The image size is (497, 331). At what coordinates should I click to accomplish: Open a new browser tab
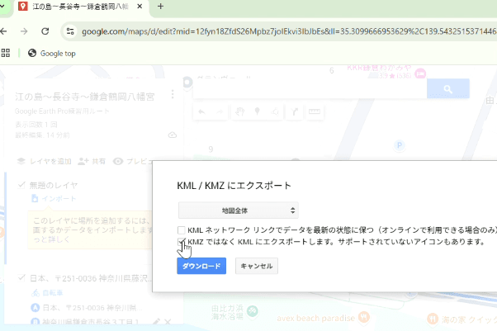pos(160,7)
